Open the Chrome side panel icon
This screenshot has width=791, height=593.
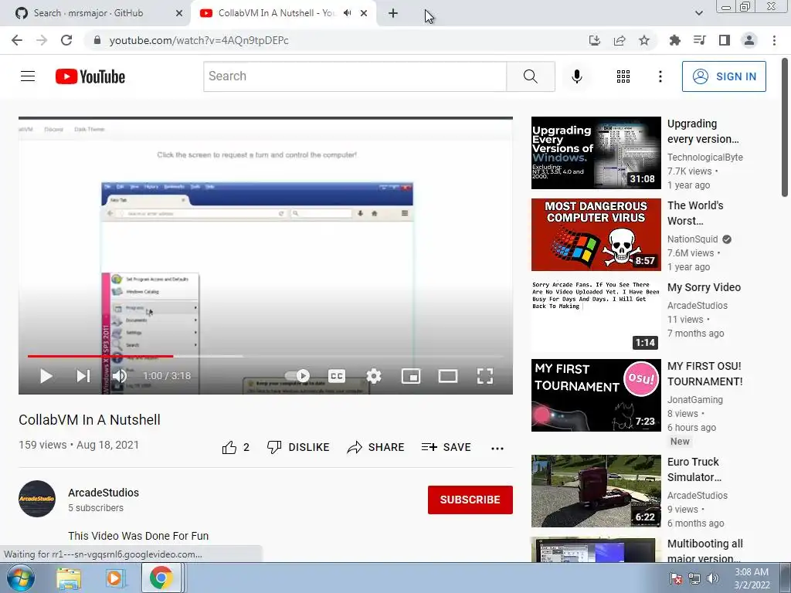tap(725, 40)
